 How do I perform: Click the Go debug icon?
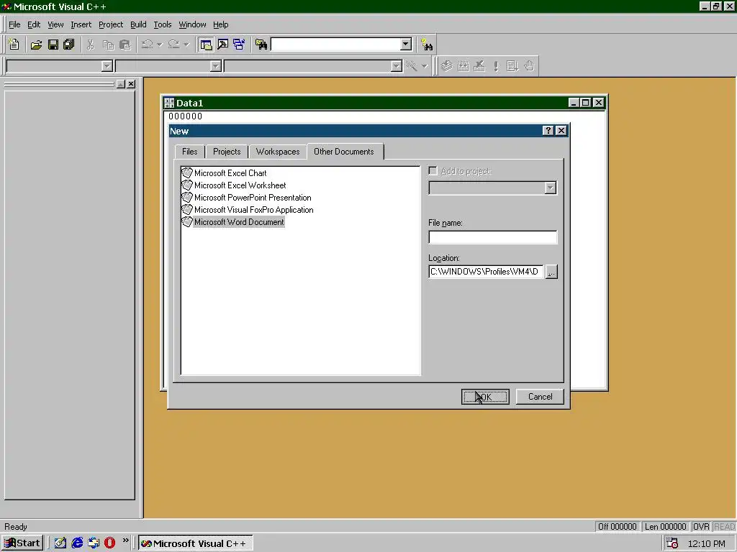512,66
